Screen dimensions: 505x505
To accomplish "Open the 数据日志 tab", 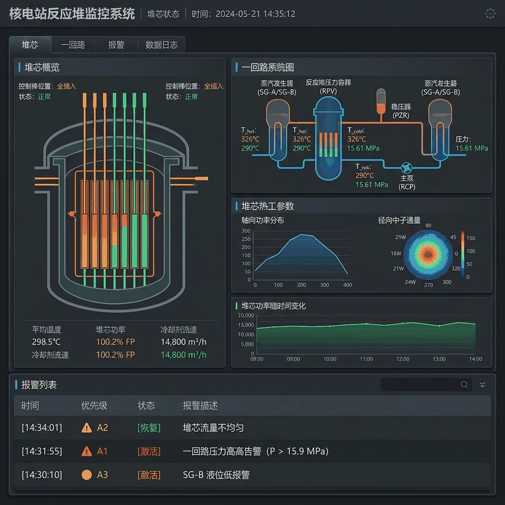I will click(x=161, y=45).
